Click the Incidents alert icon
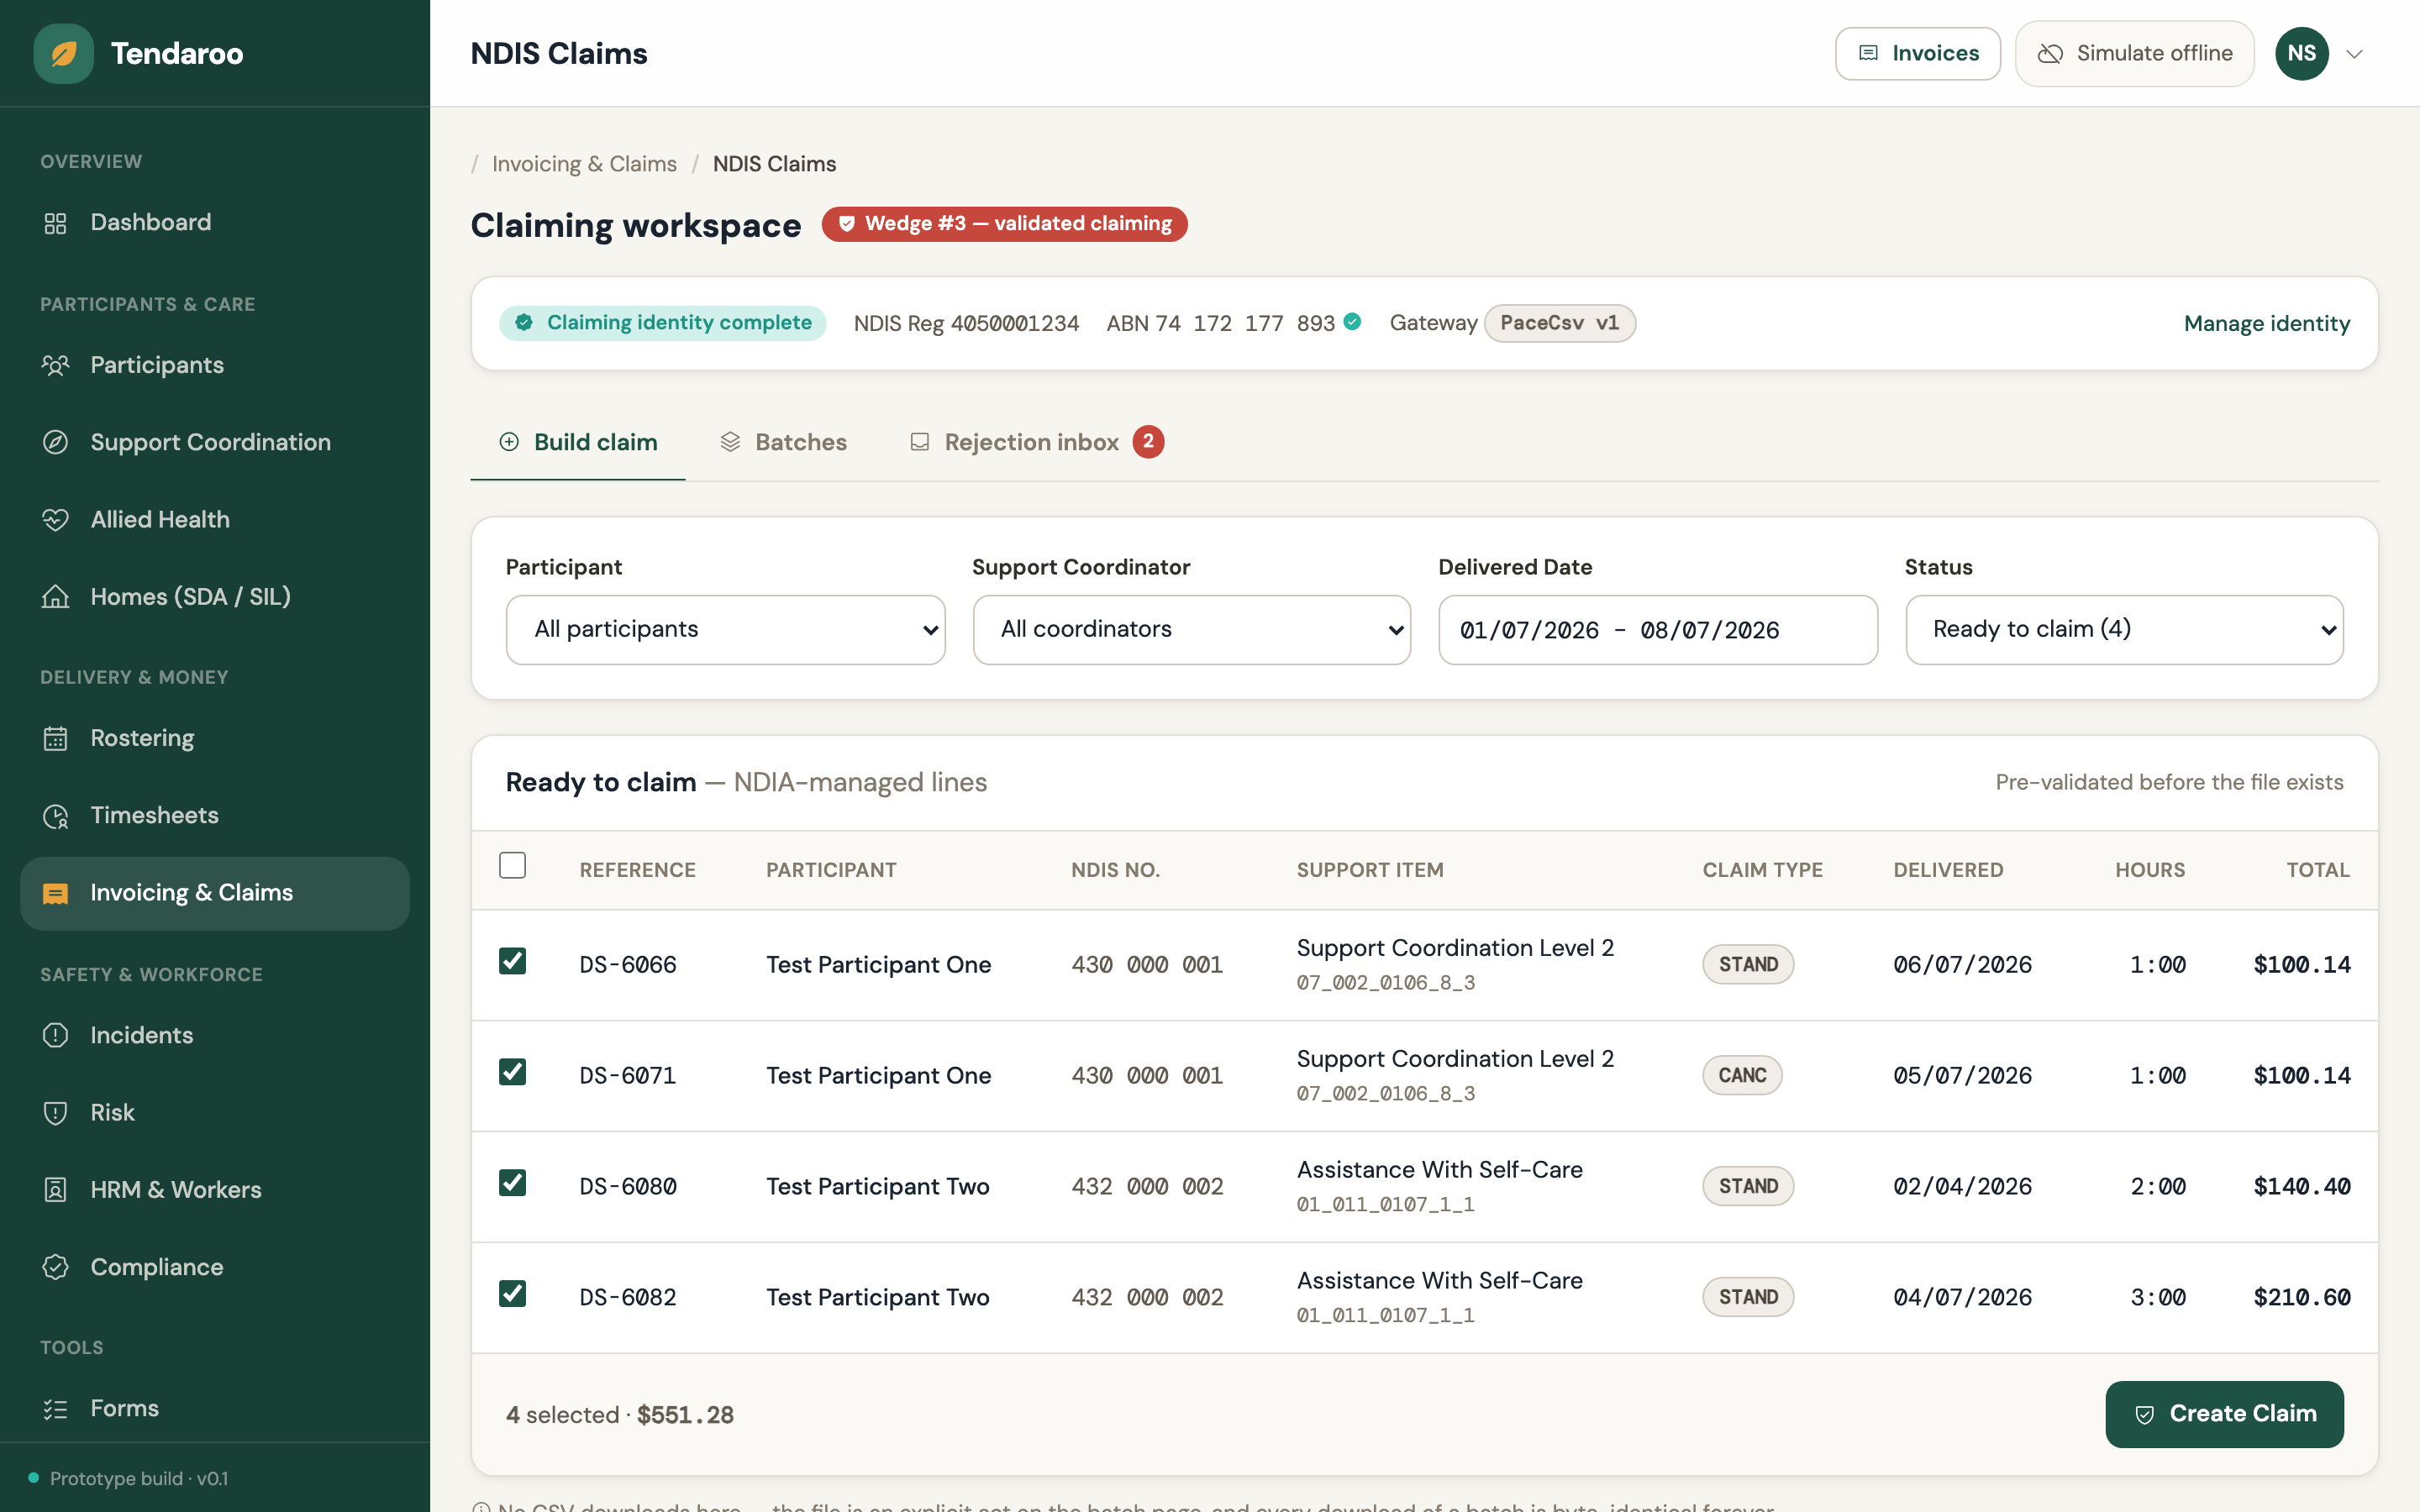 [x=56, y=1035]
